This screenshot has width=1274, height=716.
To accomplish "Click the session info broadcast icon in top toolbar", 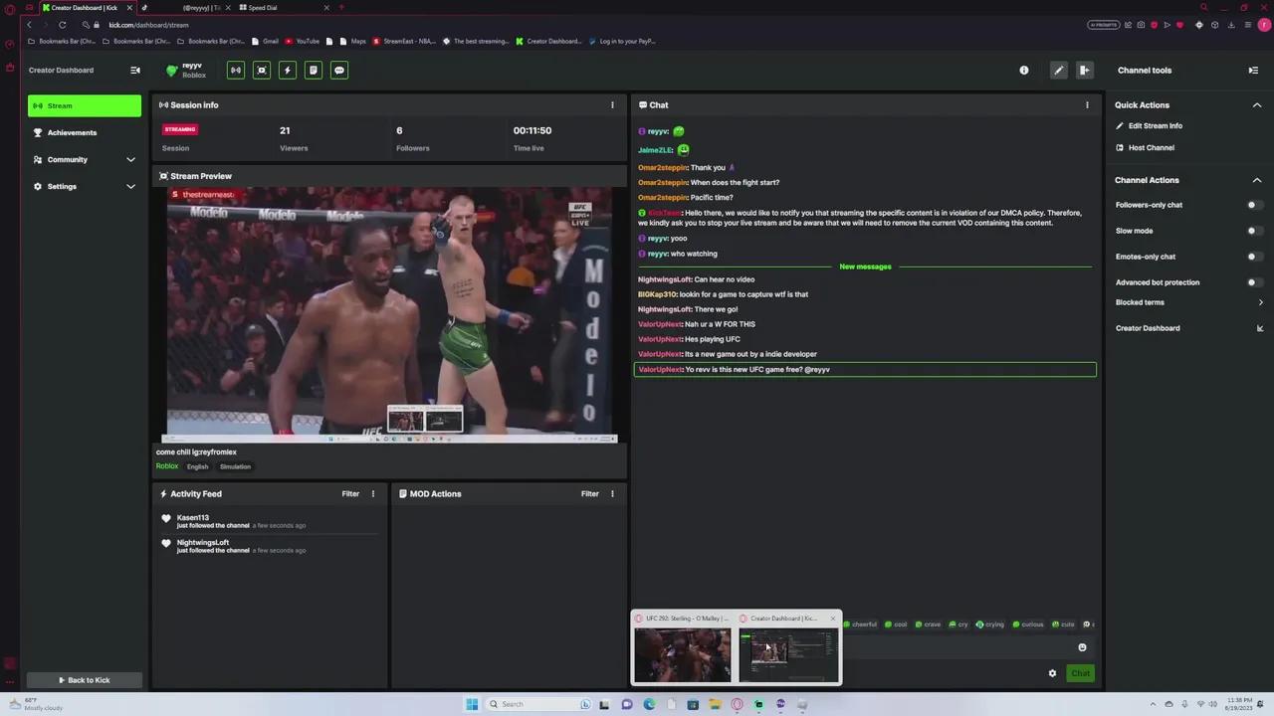I will (236, 71).
